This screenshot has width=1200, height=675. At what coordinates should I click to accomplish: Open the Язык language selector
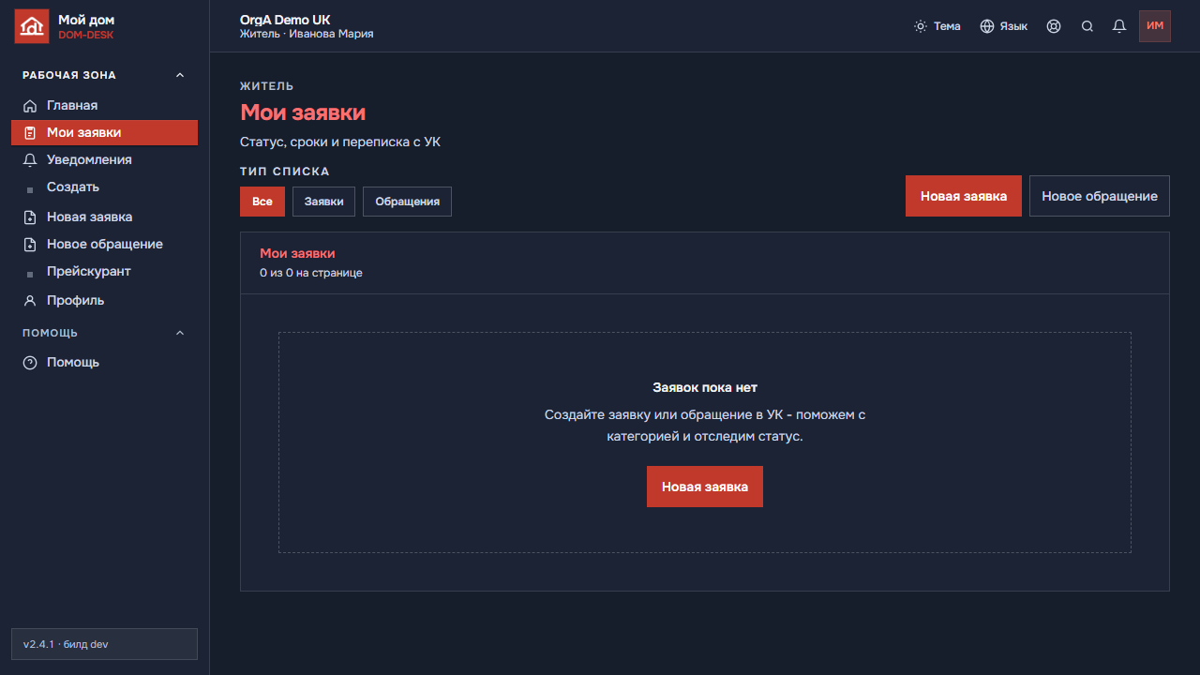click(1004, 26)
